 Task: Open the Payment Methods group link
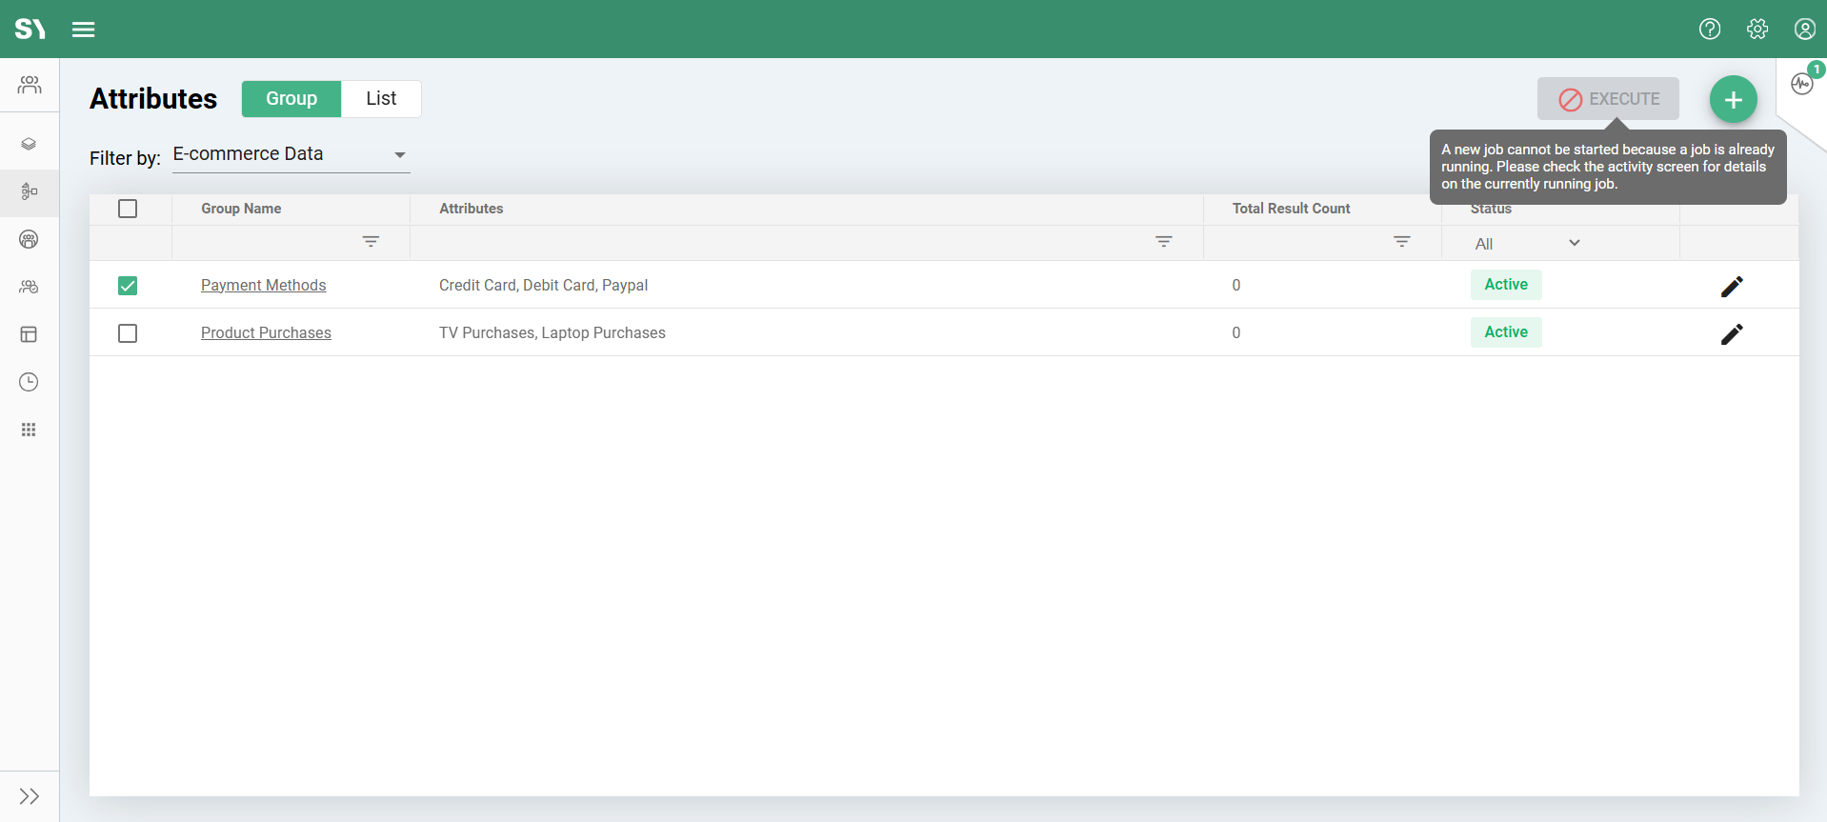(x=263, y=286)
